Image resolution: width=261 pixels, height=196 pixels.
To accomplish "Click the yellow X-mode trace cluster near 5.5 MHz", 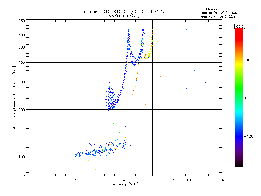I will click(147, 56).
